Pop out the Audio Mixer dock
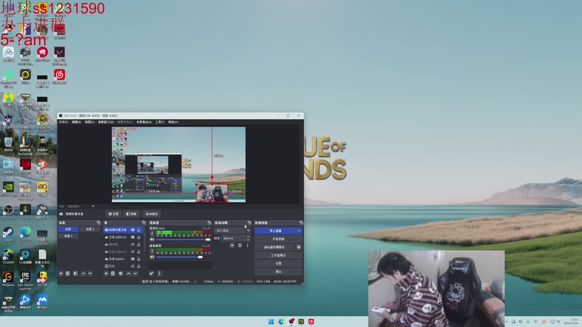Screen dimensions: 582x327 pyautogui.click(x=209, y=223)
